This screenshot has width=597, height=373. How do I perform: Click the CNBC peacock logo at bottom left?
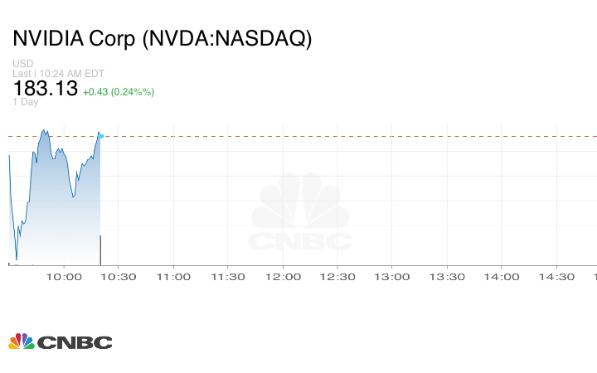click(60, 342)
